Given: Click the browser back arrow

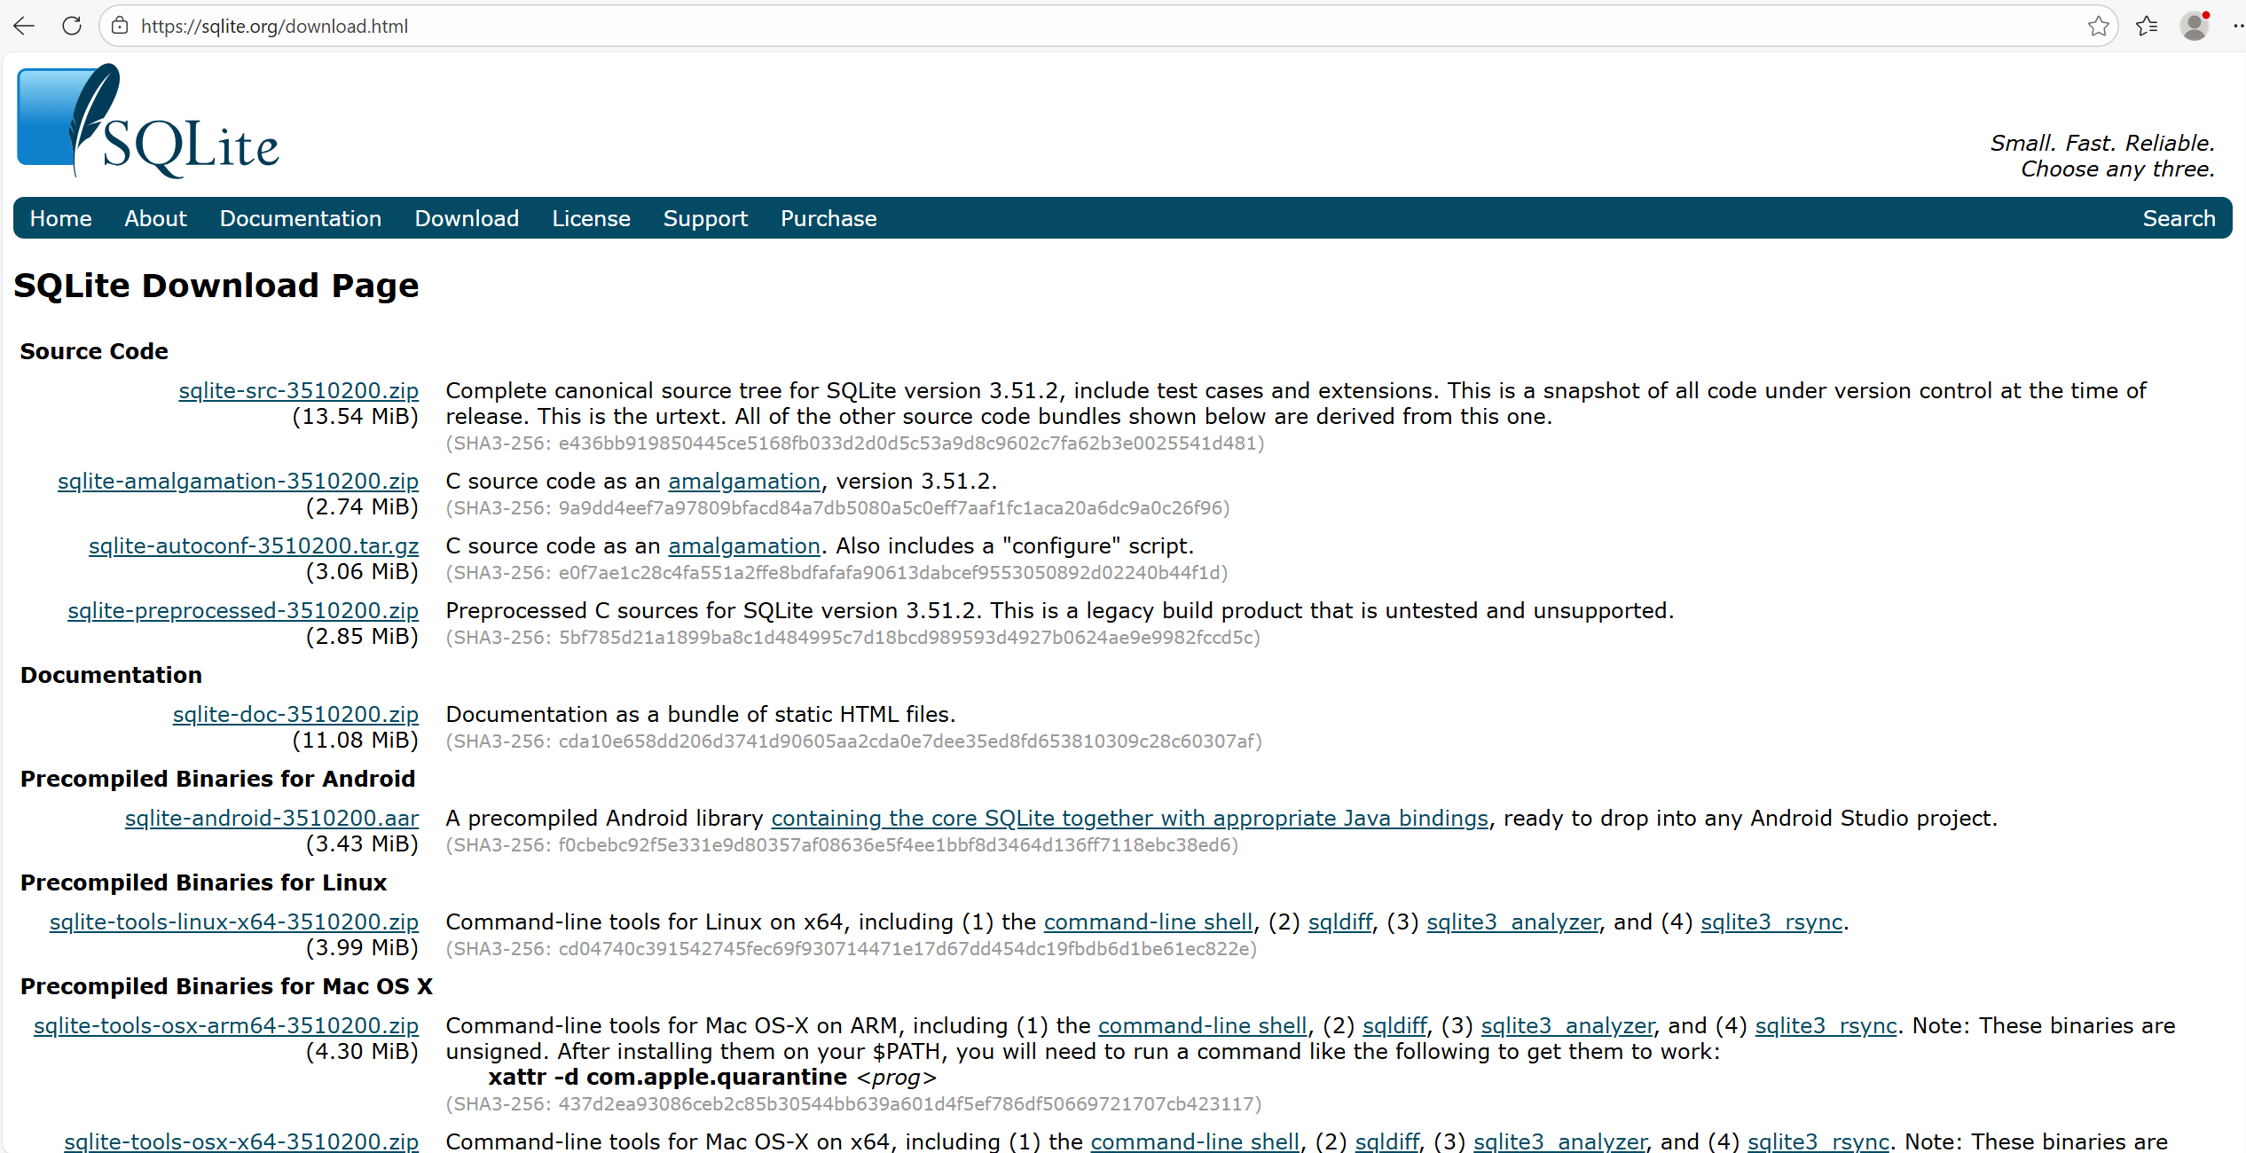Looking at the screenshot, I should pyautogui.click(x=24, y=26).
